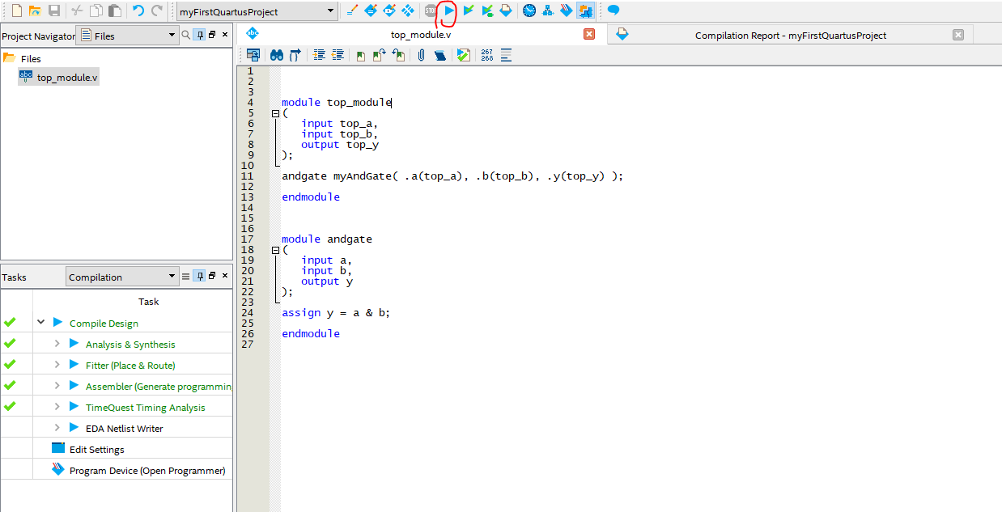Image resolution: width=1002 pixels, height=512 pixels.
Task: Open Edit Settings in Tasks
Action: [x=96, y=449]
